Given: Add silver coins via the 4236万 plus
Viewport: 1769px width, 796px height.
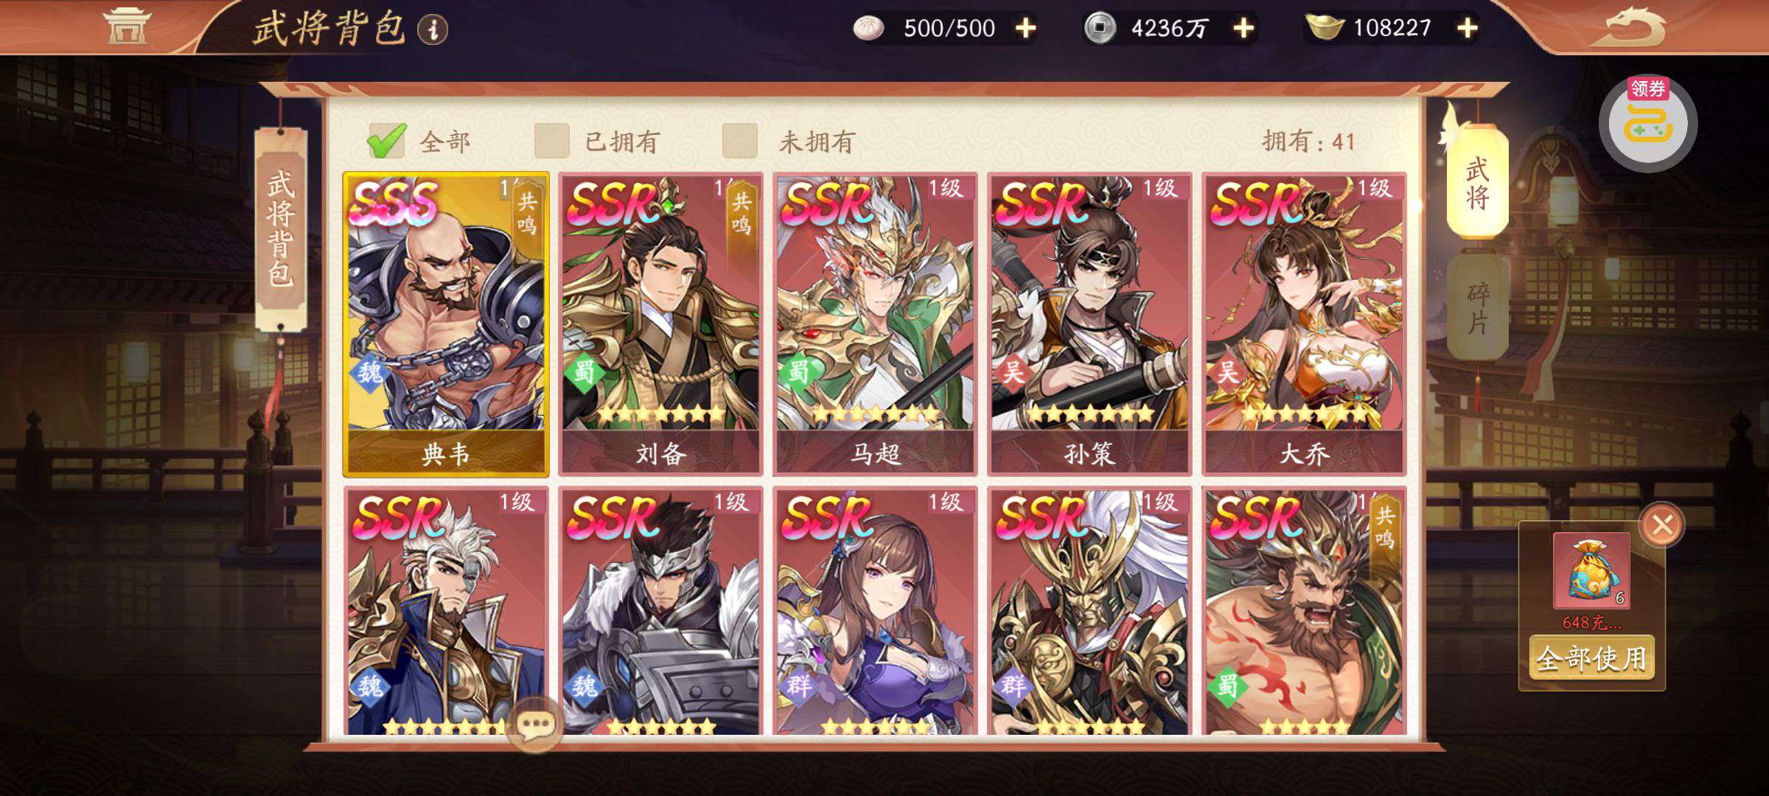Looking at the screenshot, I should tap(1243, 29).
